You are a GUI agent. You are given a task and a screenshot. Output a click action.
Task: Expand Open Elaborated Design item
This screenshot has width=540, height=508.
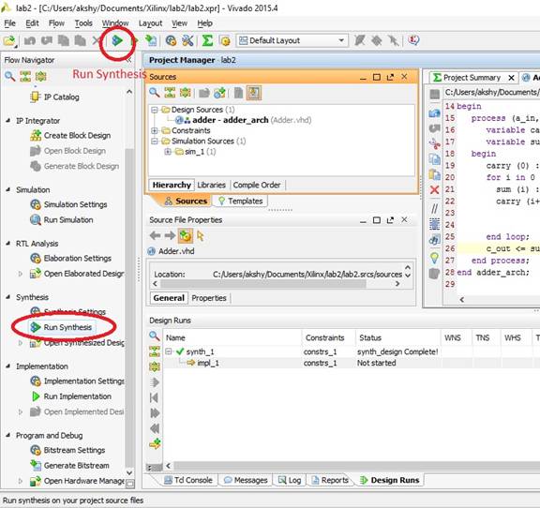(21, 274)
